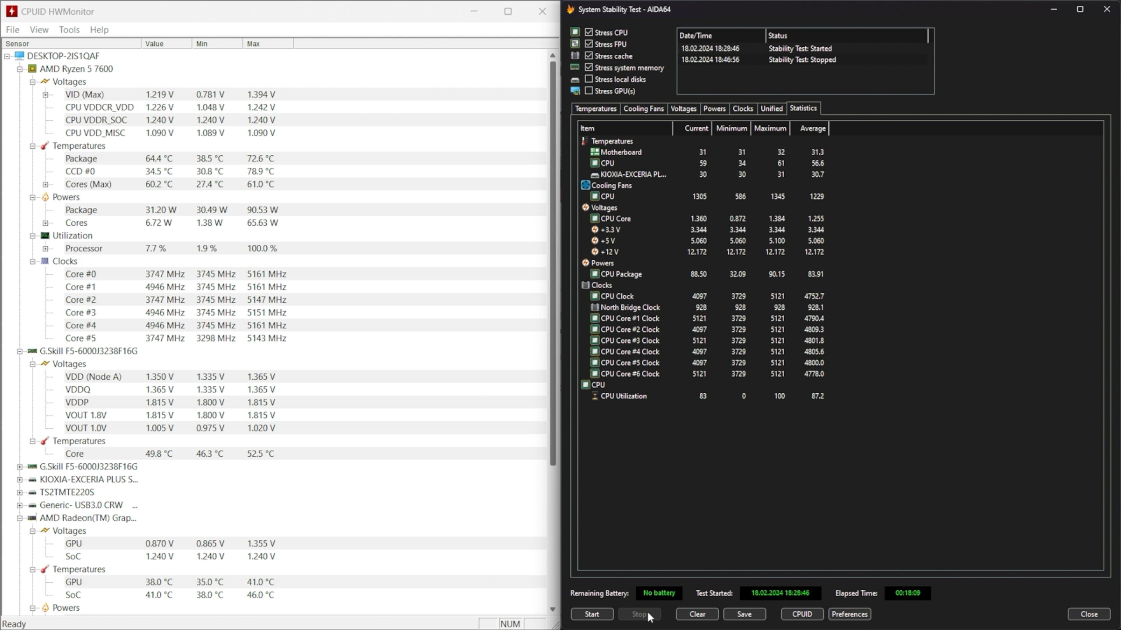Click the Clocks icon in AIDA64 Statistics

click(585, 285)
